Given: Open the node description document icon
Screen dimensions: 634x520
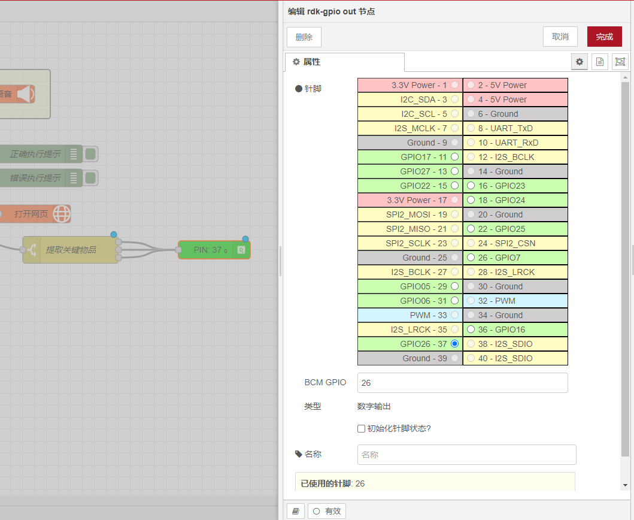Looking at the screenshot, I should click(599, 62).
